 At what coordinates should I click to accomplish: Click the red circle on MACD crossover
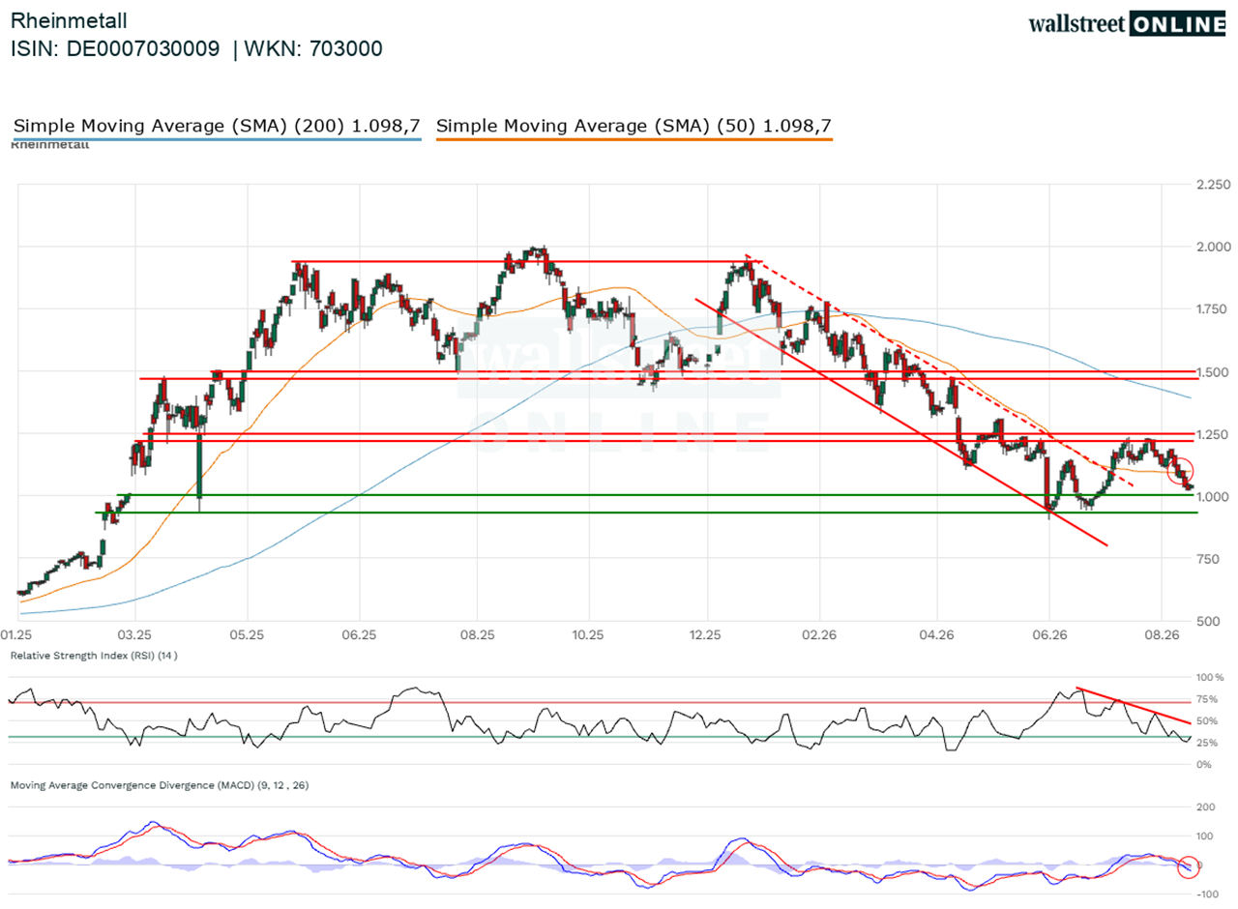[x=1189, y=866]
